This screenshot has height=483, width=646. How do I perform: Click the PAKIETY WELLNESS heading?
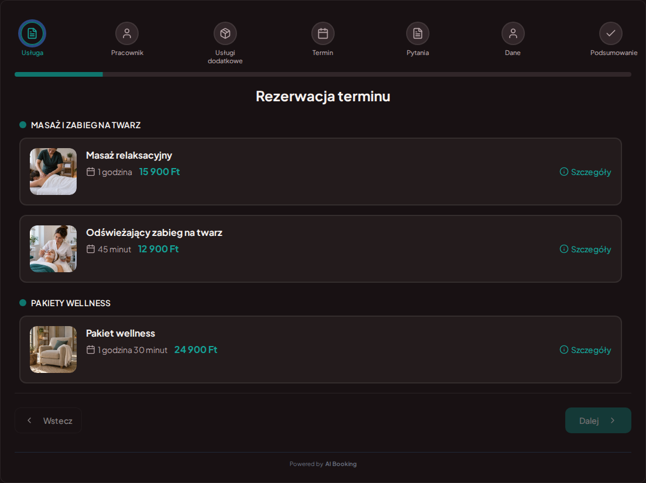tap(70, 303)
